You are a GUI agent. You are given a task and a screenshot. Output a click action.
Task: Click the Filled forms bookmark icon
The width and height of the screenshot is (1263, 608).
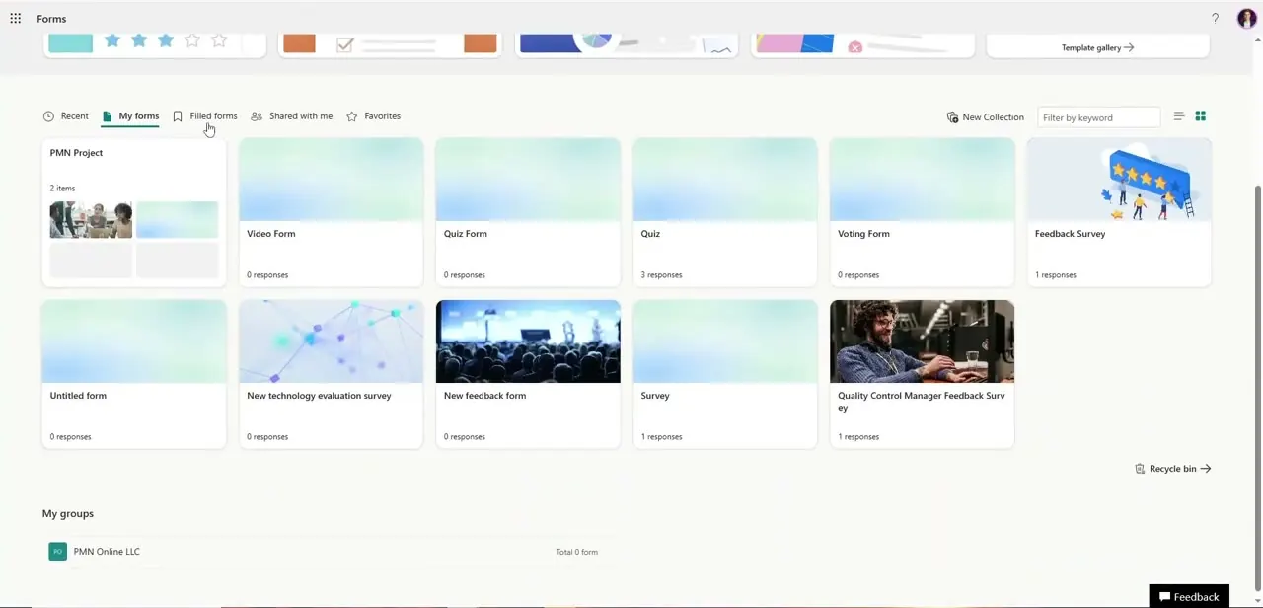coord(178,116)
